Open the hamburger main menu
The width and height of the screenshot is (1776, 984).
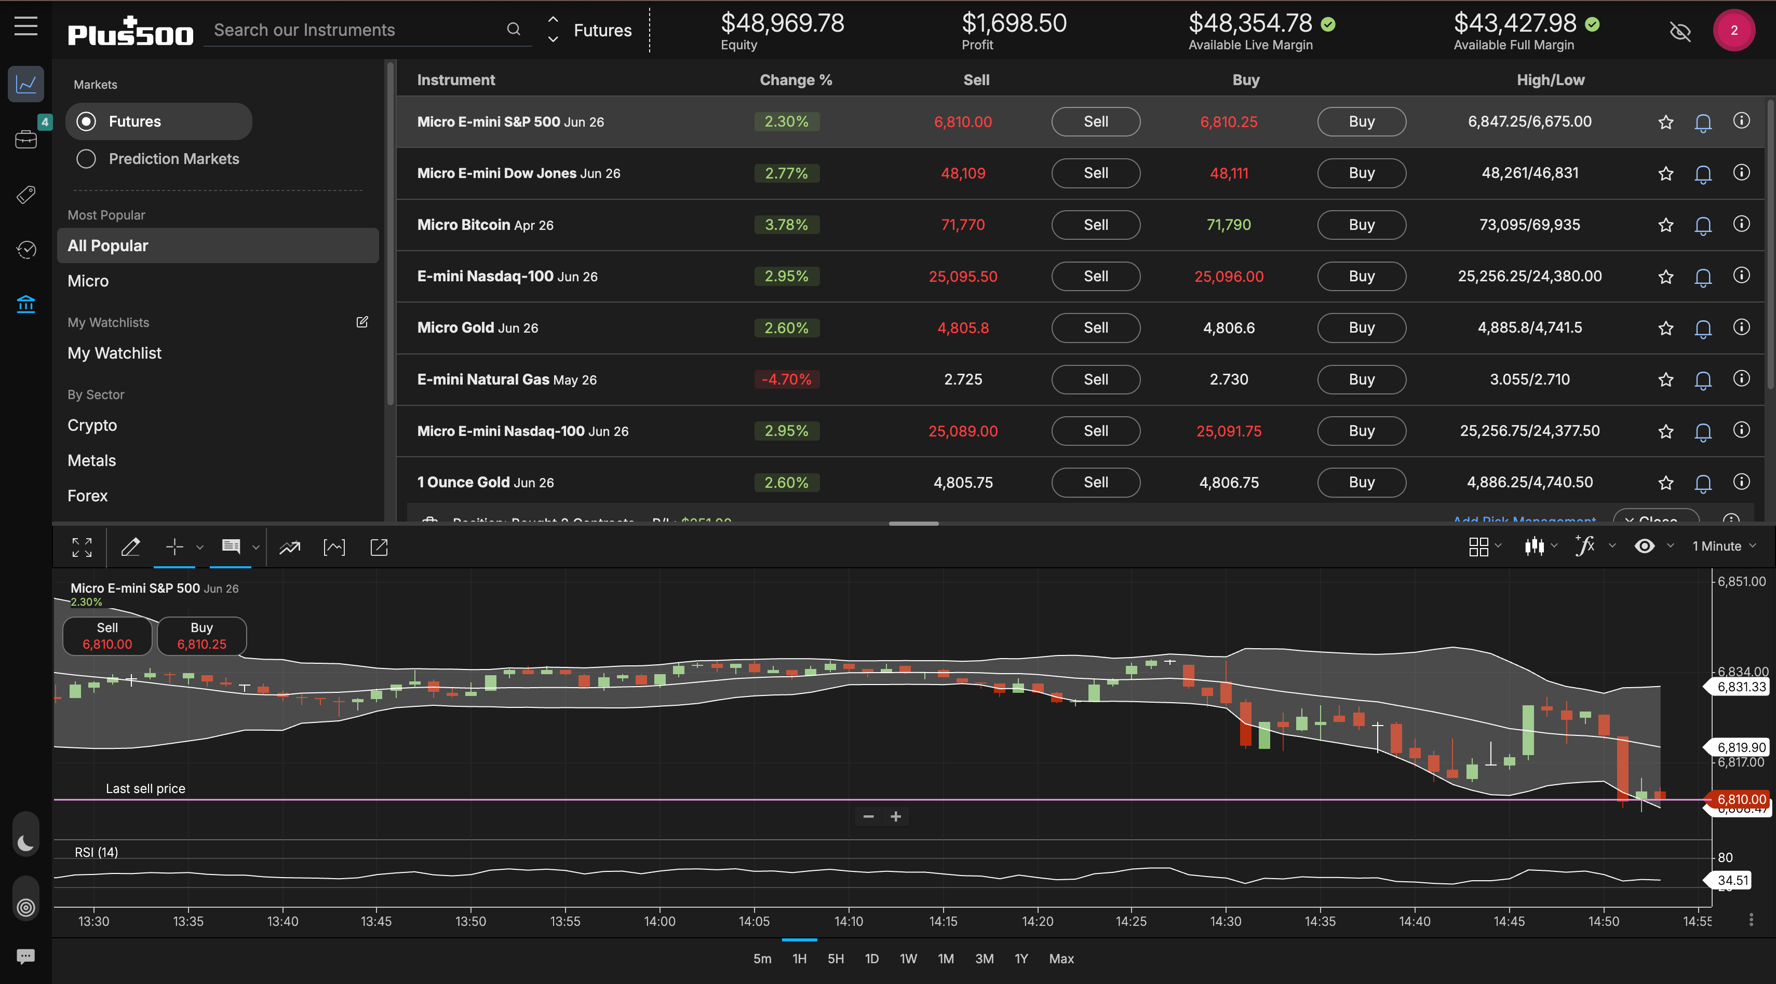25,26
